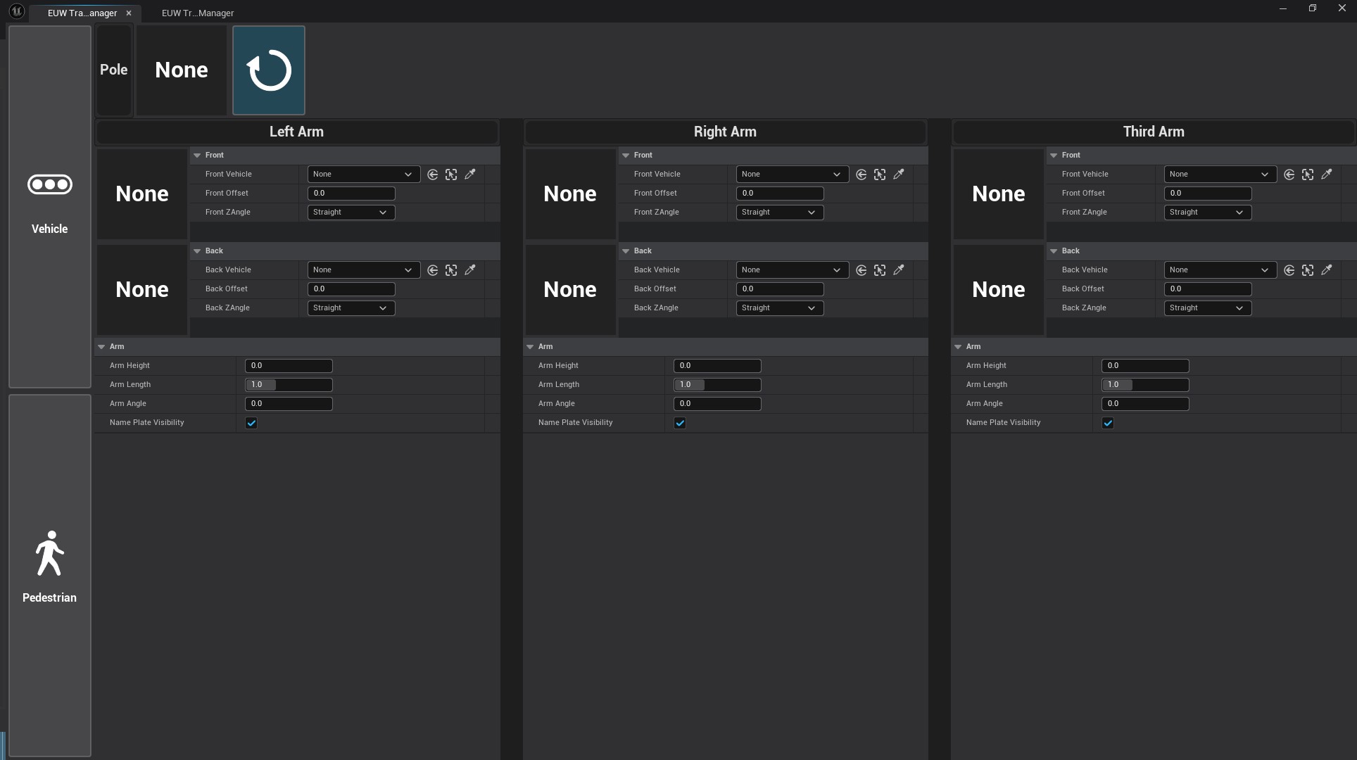Open Left Arm Front Vehicle dropdown

click(363, 175)
